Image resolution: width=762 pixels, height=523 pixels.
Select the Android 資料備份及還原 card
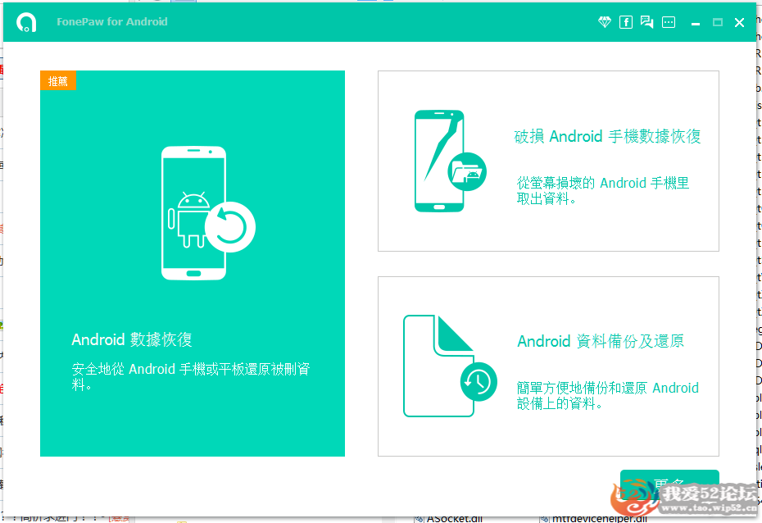tap(548, 366)
